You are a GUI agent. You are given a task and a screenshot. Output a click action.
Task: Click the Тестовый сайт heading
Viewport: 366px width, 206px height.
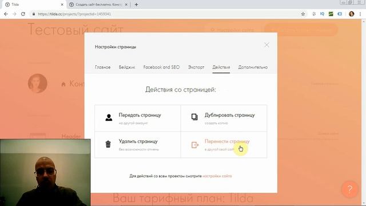[75, 30]
